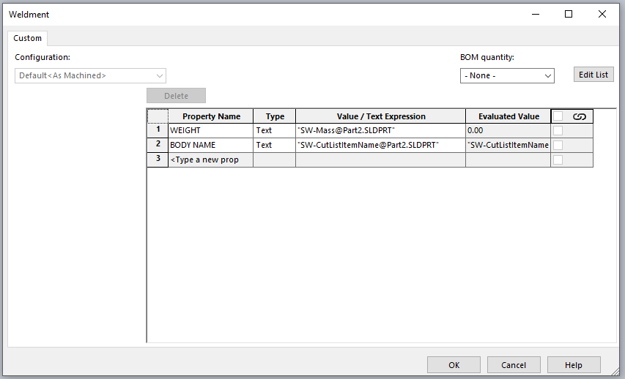The image size is (625, 379).
Task: Edit the SW-Mass value expression cell
Action: click(x=380, y=130)
